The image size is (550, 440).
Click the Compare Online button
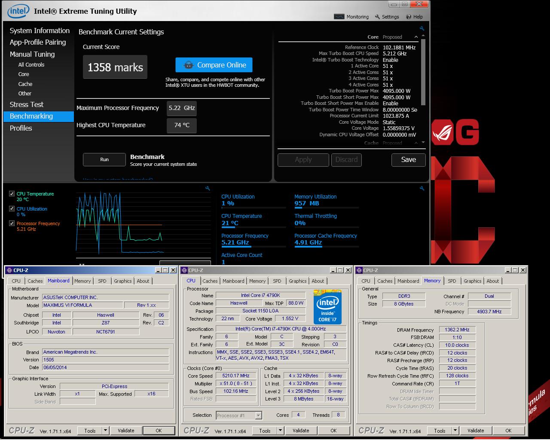[x=214, y=65]
